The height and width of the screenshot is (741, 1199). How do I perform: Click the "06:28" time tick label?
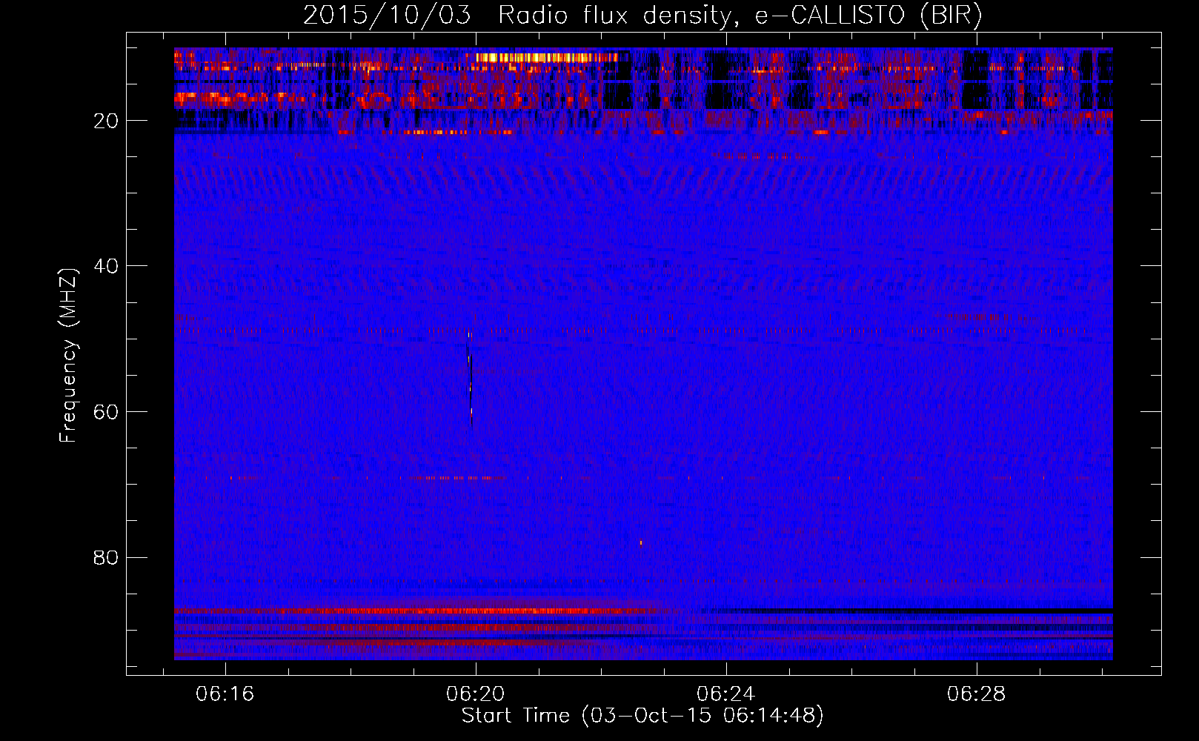coord(976,694)
